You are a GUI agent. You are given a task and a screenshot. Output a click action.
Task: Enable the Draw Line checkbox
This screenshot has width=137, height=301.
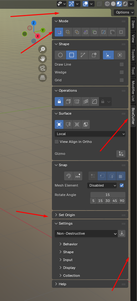pyautogui.click(x=122, y=64)
